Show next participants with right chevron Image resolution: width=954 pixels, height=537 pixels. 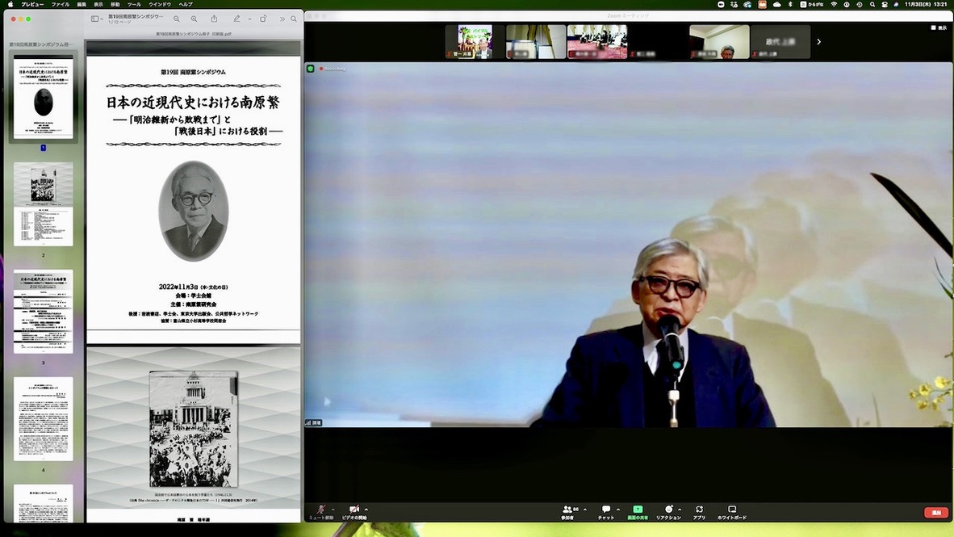[819, 42]
